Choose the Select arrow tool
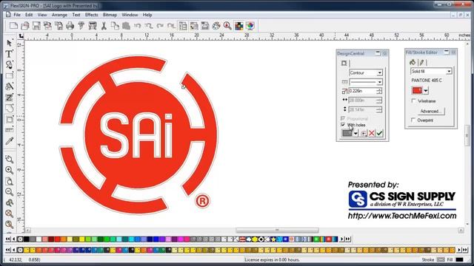474x266 pixels. click(x=10, y=43)
